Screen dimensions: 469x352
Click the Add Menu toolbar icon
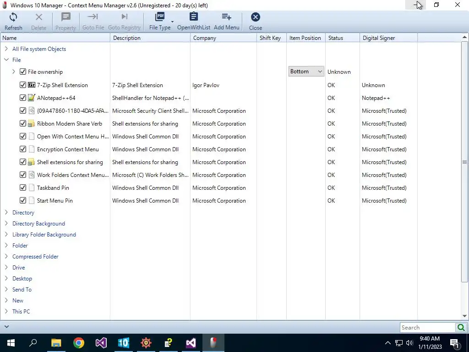[x=226, y=16]
